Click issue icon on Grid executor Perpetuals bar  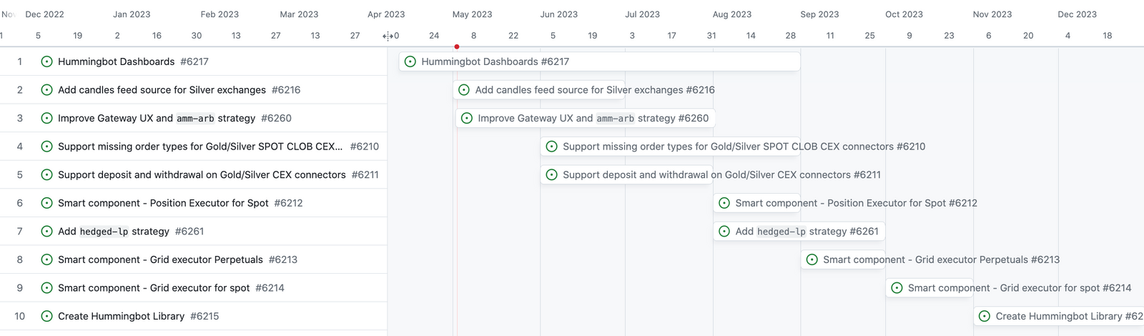pos(812,260)
